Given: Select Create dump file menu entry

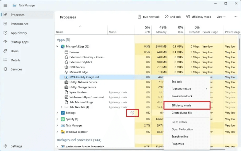Looking at the screenshot, I should (181, 113).
